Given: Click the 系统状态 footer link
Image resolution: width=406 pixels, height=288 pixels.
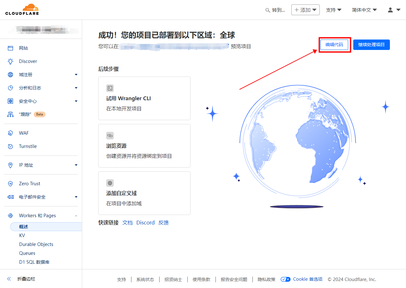Looking at the screenshot, I should 145,279.
